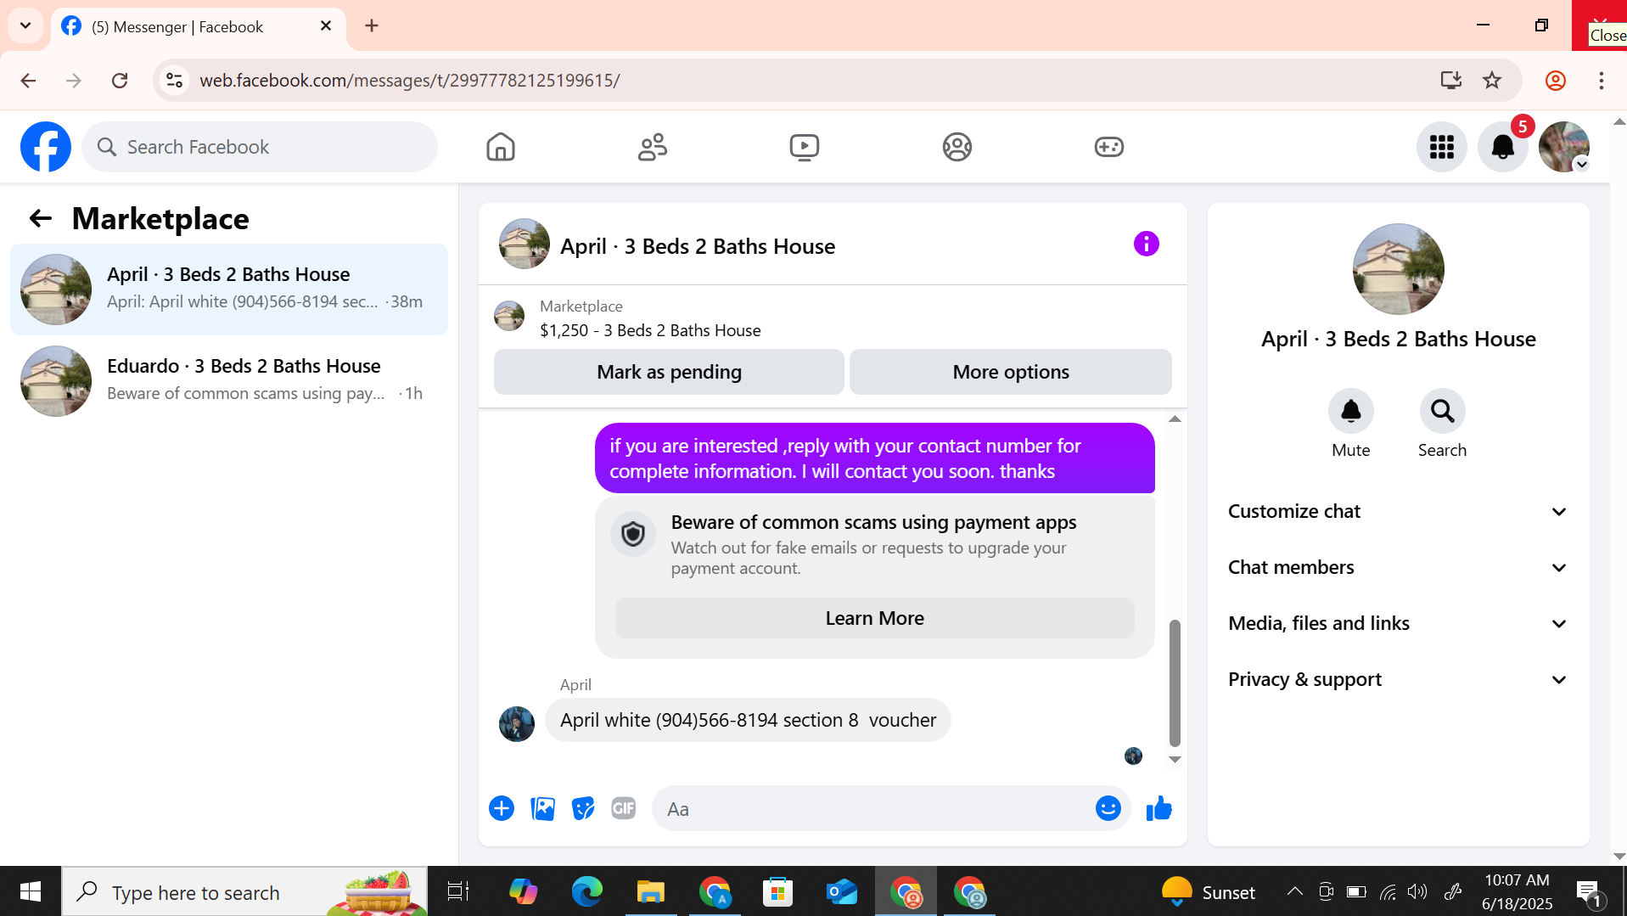Viewport: 1627px width, 916px height.
Task: Open the large house listing thumbnail in sidebar
Action: coord(1398,269)
